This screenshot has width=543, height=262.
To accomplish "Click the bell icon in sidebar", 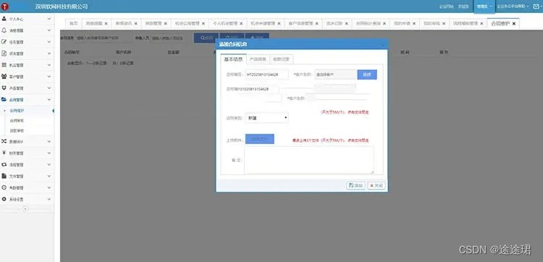I will (4, 30).
